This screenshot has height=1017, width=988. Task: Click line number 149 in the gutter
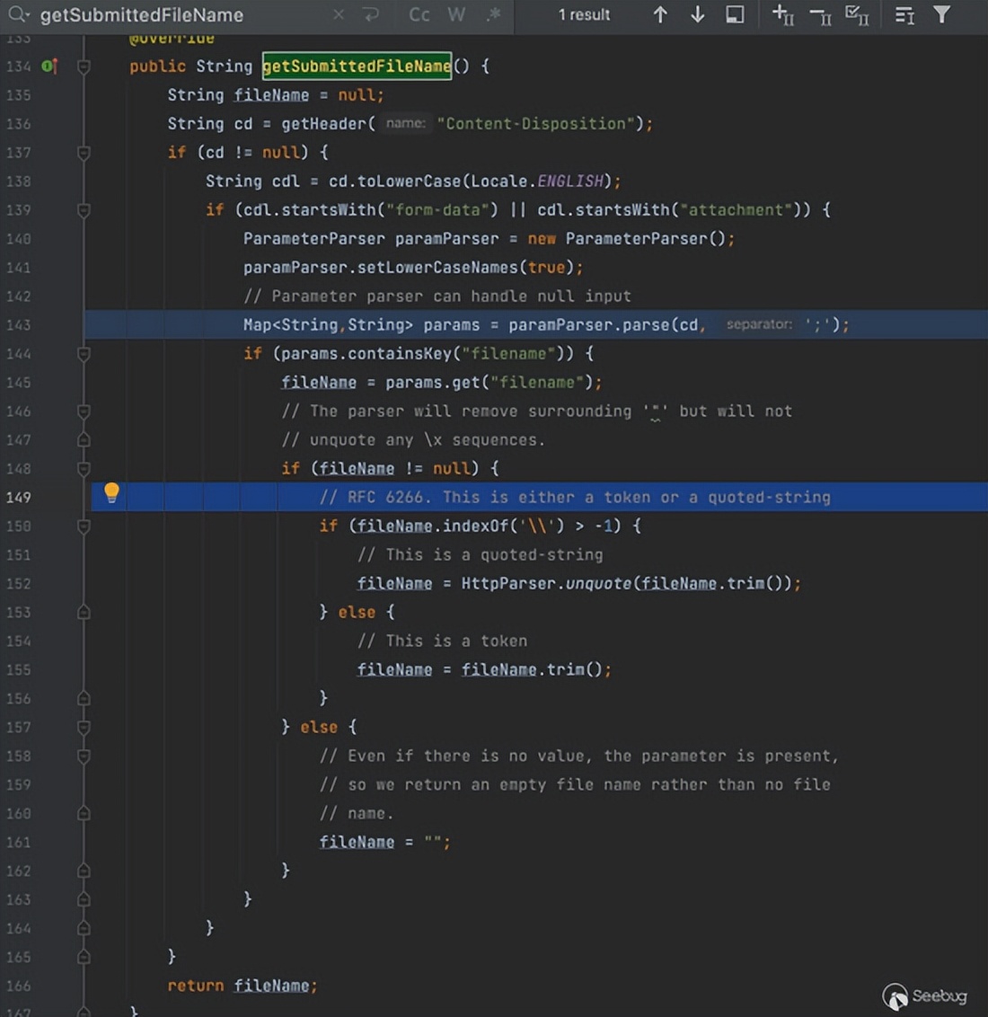point(18,498)
